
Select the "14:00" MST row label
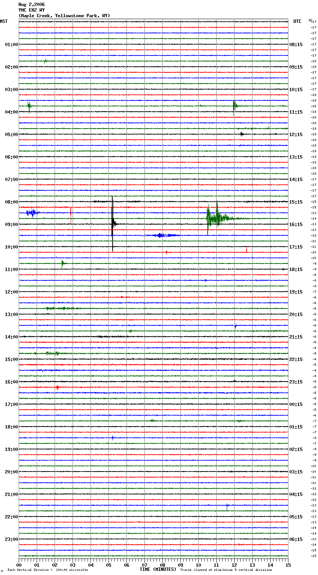[12, 337]
